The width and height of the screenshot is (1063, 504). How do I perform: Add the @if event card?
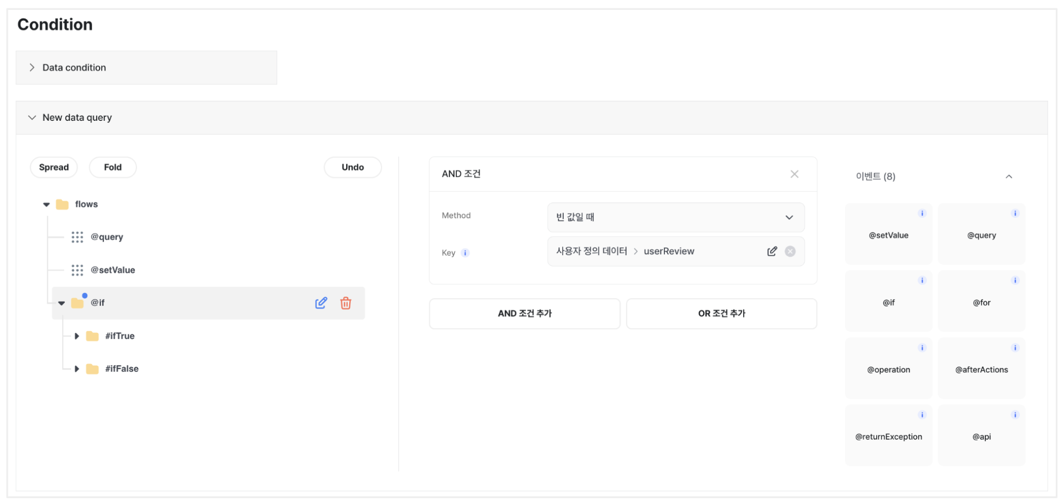pos(889,302)
